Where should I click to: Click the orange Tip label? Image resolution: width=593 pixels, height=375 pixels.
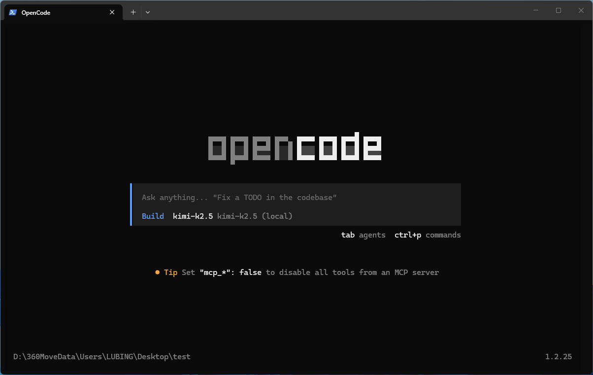tap(171, 273)
